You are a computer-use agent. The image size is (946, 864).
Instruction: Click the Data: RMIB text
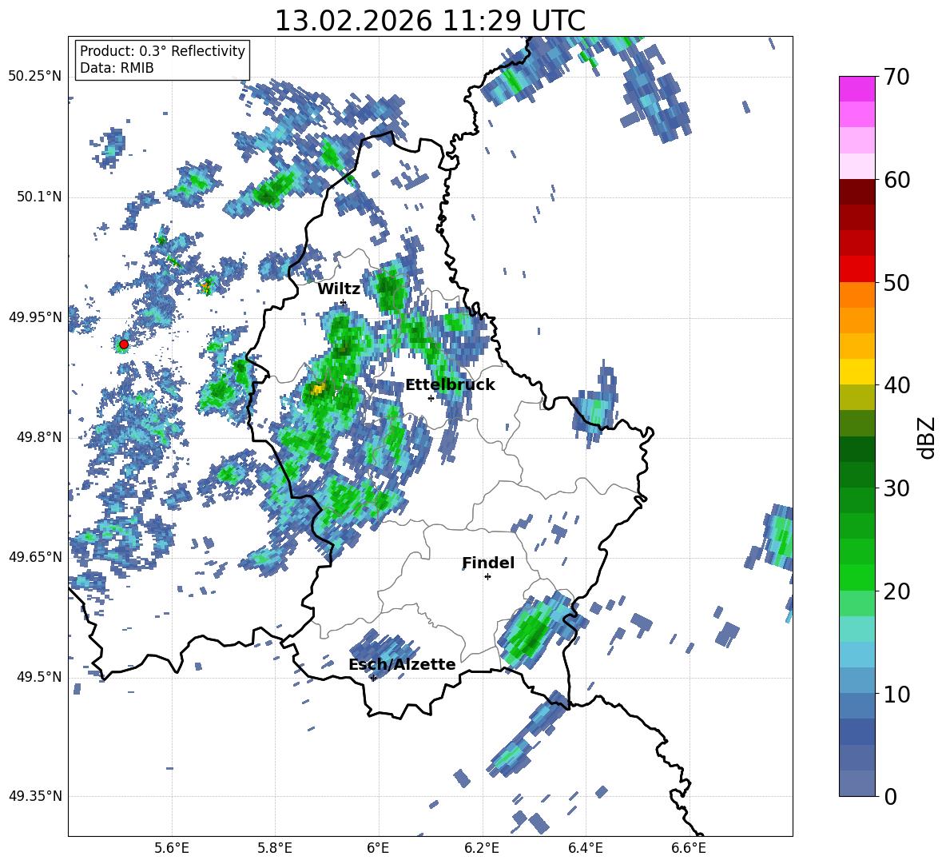click(117, 68)
